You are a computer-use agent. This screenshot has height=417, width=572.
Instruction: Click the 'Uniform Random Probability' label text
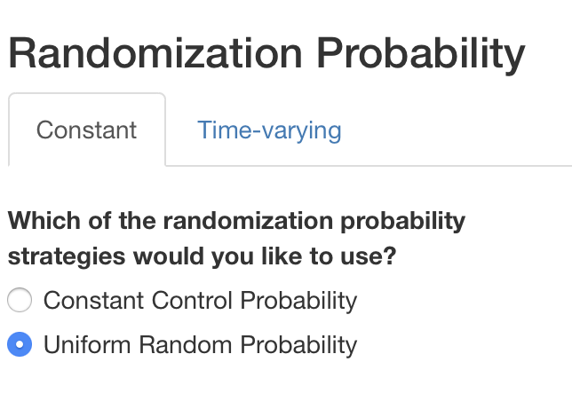[200, 345]
